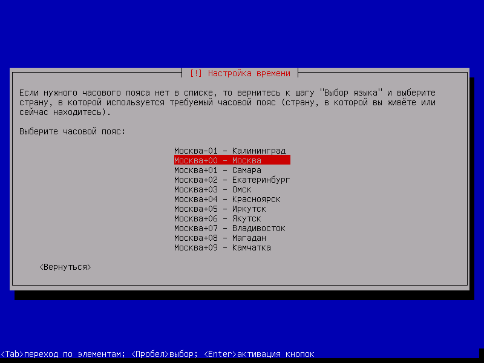Screen dimensions: 484x363
Task: Select Москва+03 – Омск time zone
Action: 213,189
